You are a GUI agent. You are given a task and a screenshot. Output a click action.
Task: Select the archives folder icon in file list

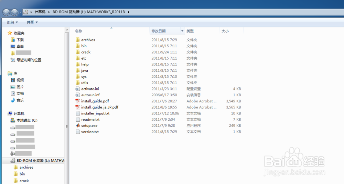[77, 39]
